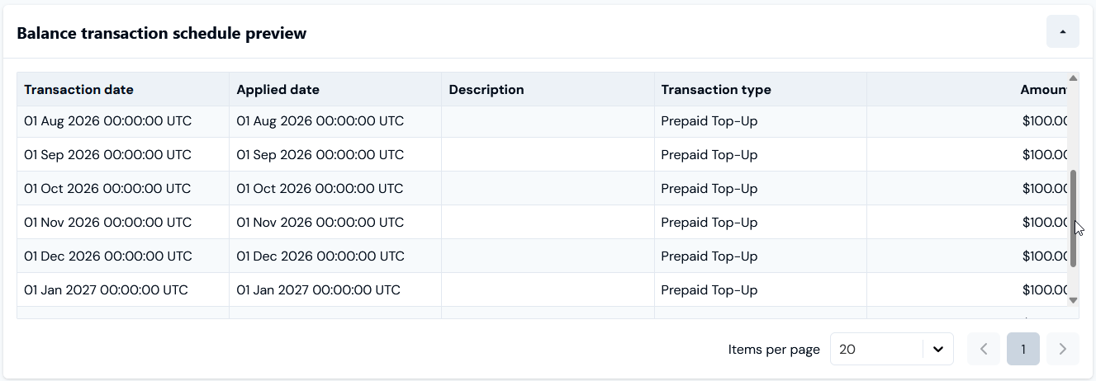Image resolution: width=1096 pixels, height=381 pixels.
Task: Open the Items per page dropdown
Action: [x=891, y=349]
